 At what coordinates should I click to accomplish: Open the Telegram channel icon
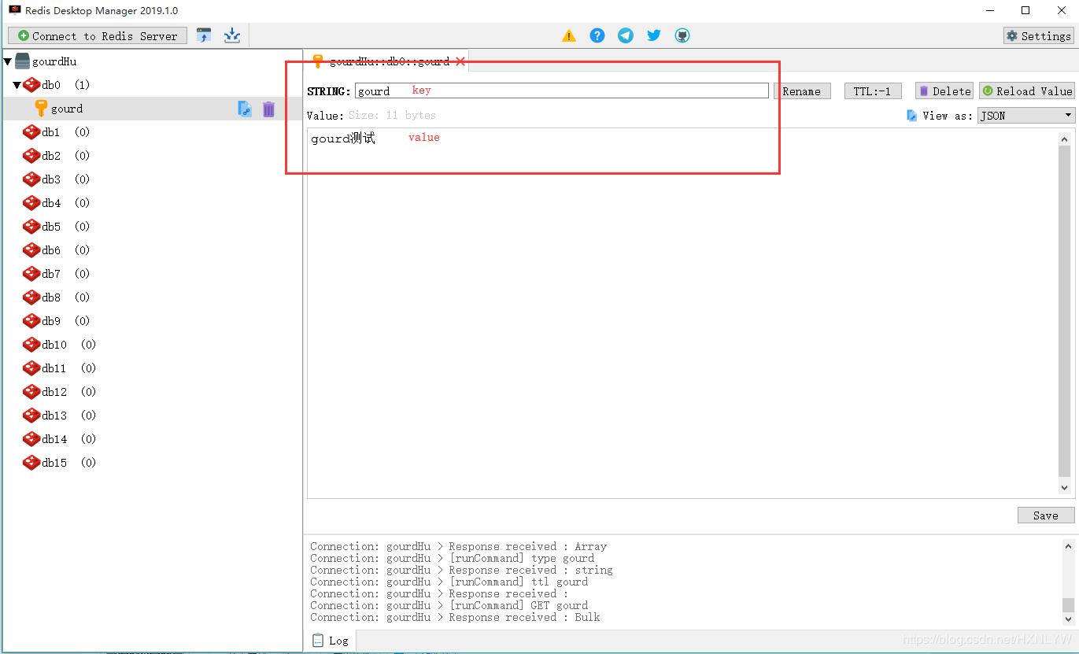pos(626,35)
